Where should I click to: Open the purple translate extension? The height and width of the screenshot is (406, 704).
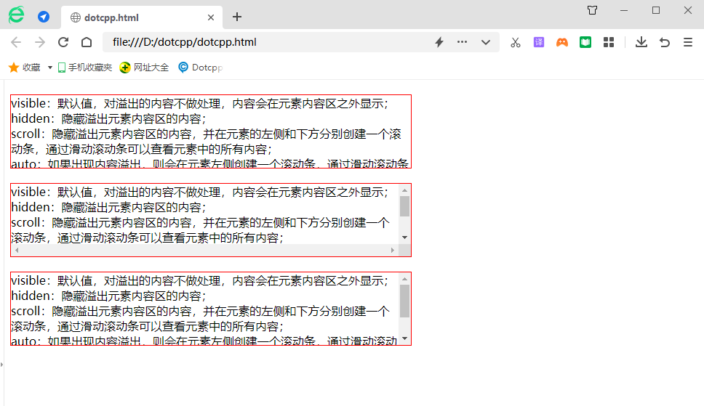[539, 42]
